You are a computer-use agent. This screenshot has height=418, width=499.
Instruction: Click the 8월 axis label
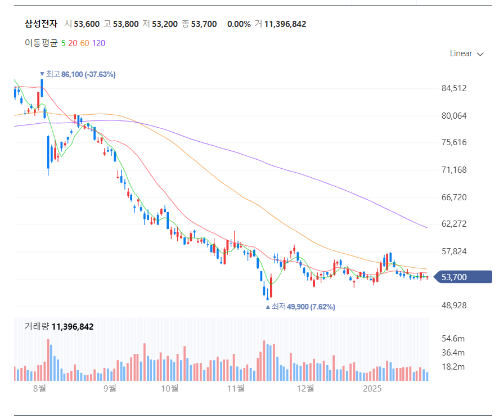point(39,388)
